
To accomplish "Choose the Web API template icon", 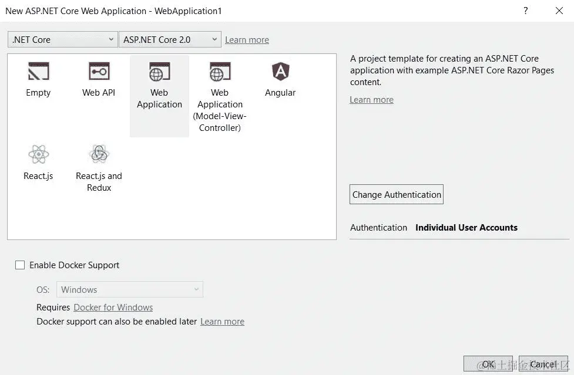I will (x=99, y=71).
